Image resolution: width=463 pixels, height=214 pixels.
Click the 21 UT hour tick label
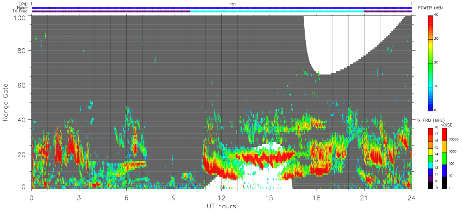pos(364,197)
